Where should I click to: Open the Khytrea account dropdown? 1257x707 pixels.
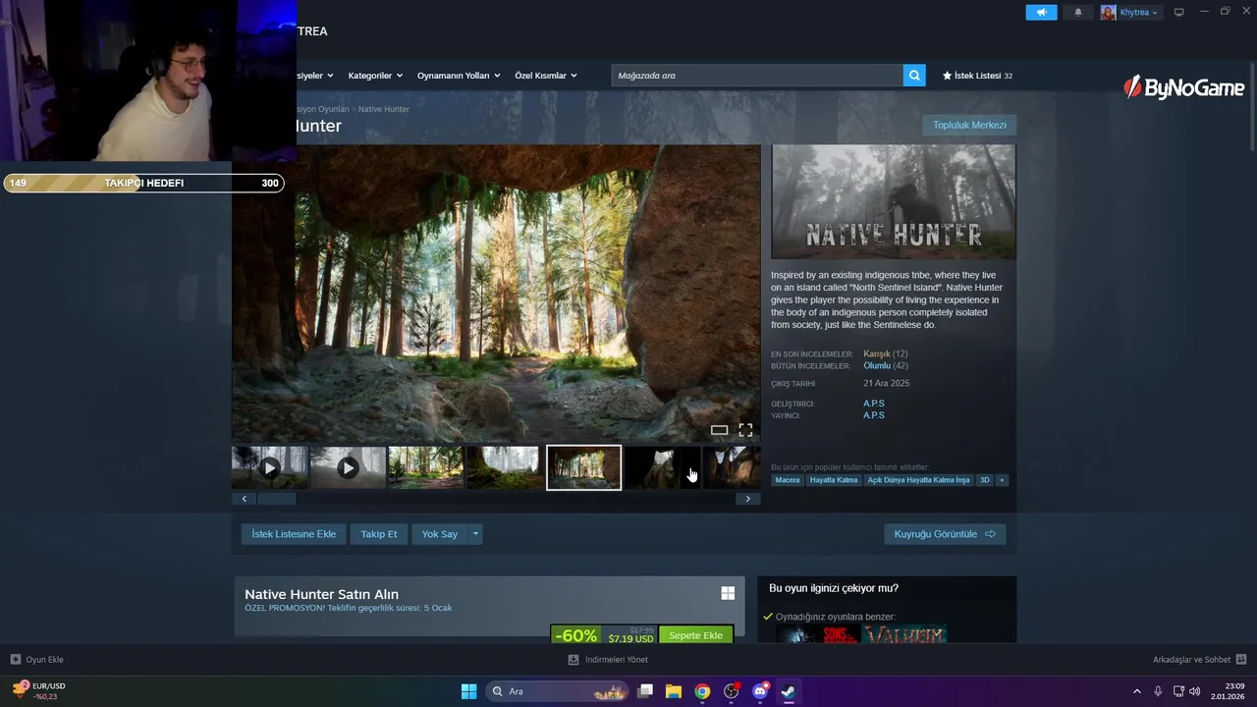tap(1138, 13)
